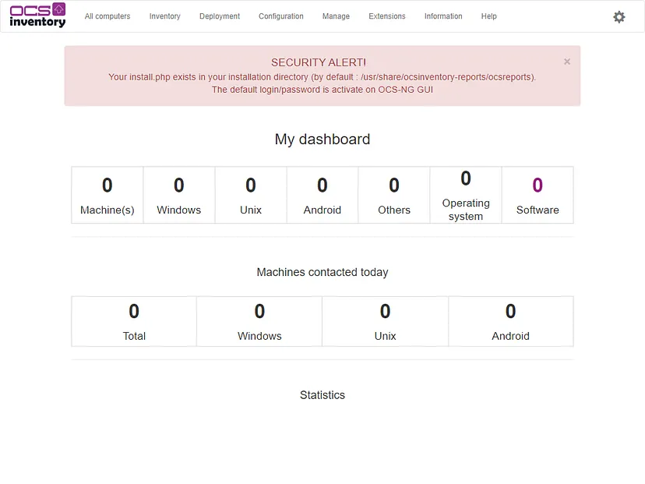645x484 pixels.
Task: Click the Windows tile in My dashboard
Action: coord(179,195)
